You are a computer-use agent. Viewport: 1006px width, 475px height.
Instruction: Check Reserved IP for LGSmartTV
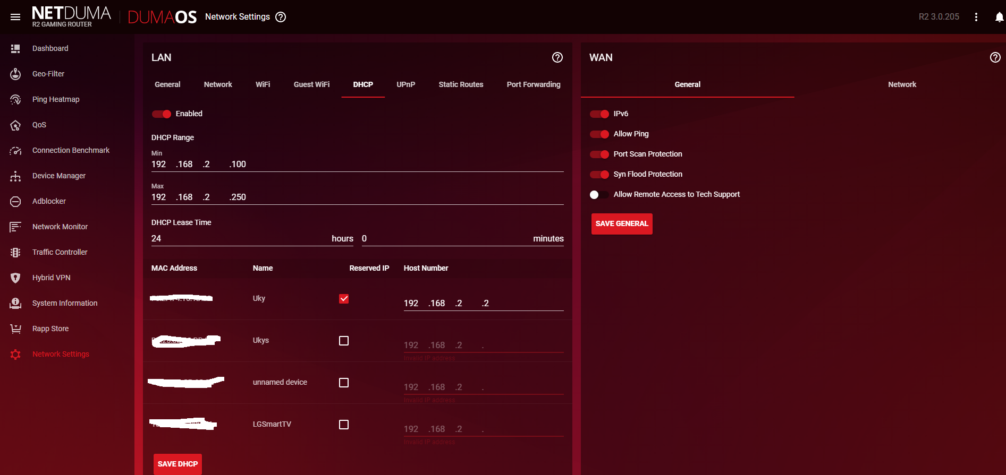tap(344, 425)
